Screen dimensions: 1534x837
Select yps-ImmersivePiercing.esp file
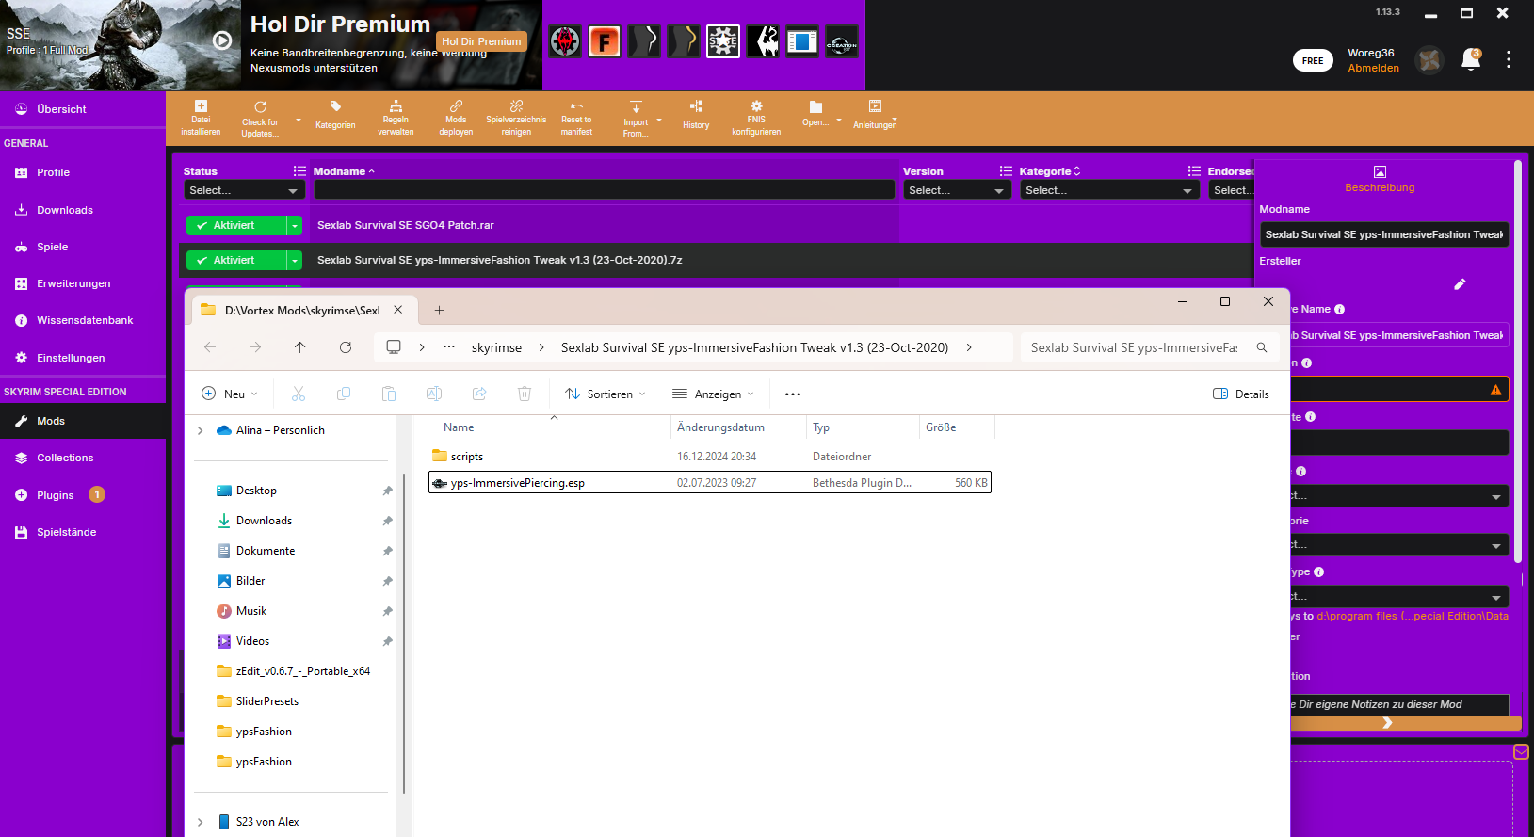tap(709, 483)
